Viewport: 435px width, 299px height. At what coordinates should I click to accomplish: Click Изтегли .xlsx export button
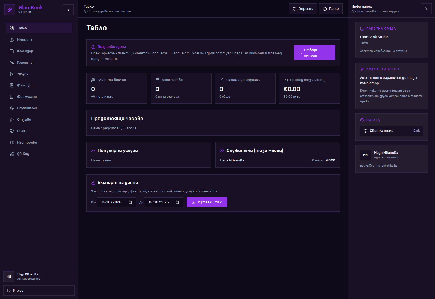pos(207,202)
